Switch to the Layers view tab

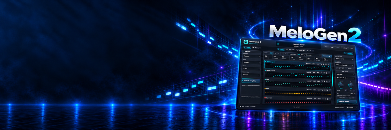coord(281,49)
